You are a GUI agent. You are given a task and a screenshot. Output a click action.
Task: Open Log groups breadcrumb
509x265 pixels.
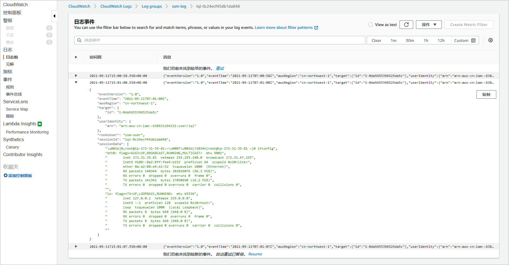point(152,6)
